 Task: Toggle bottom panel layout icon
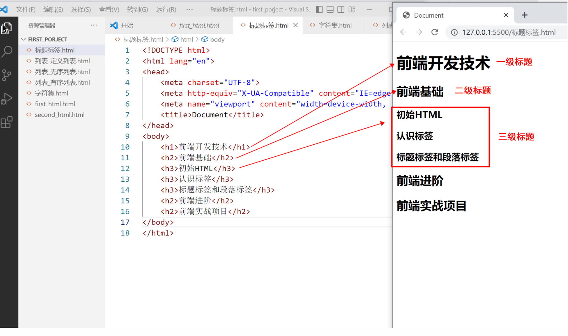pyautogui.click(x=330, y=10)
